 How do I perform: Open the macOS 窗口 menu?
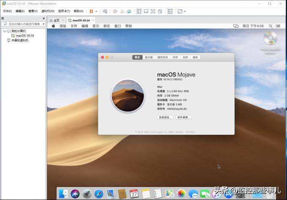point(117,26)
